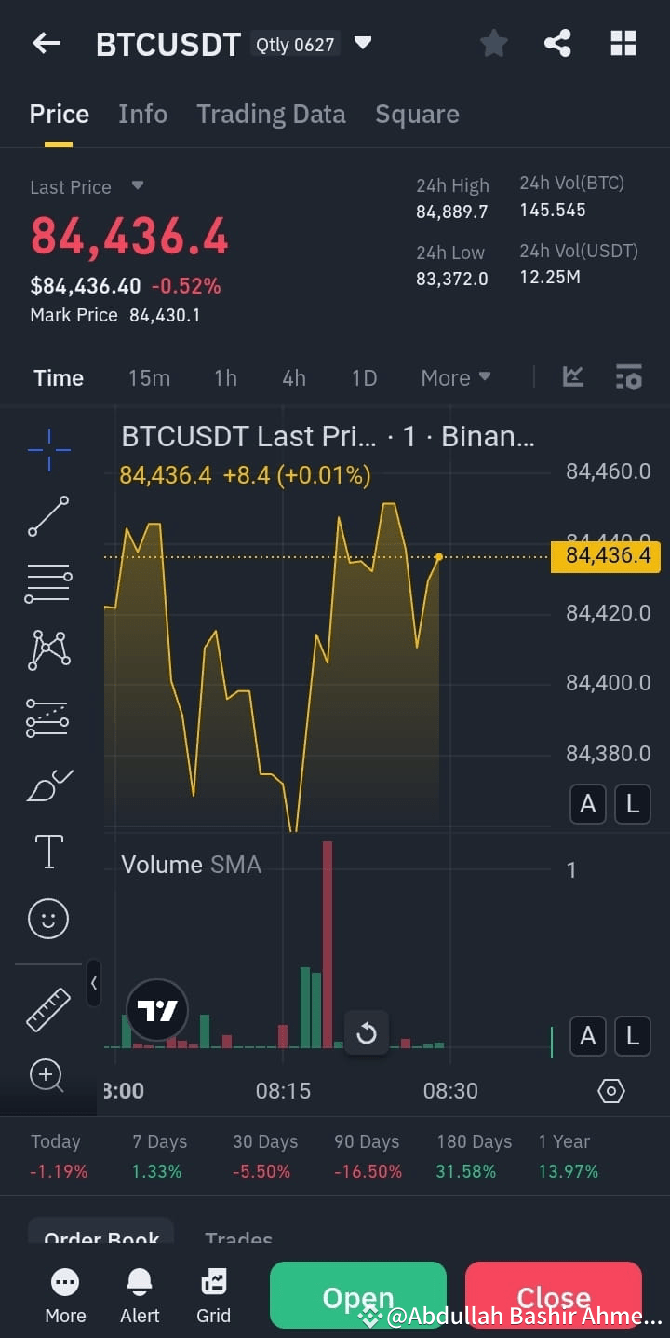
Task: Open the grid layout menu icon
Action: [623, 43]
